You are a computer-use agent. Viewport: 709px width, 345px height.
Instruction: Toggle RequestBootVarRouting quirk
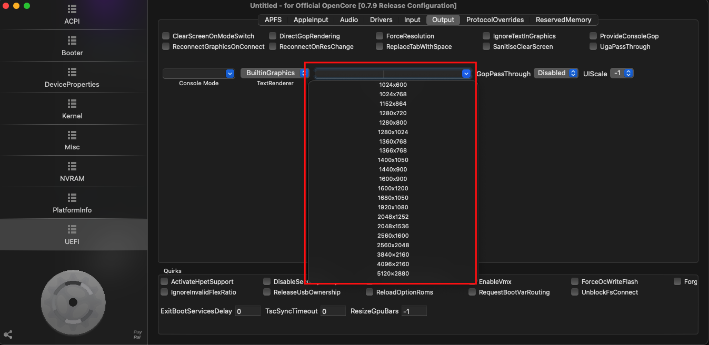point(472,292)
